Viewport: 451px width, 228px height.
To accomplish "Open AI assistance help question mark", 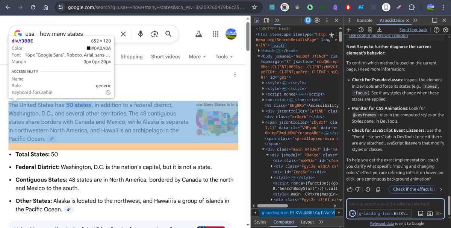I will pos(436,30).
